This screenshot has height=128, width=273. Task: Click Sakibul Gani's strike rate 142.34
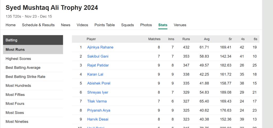click(226, 56)
